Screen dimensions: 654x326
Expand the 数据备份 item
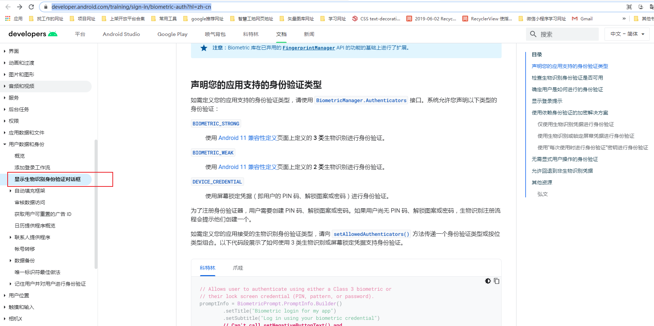click(11, 261)
